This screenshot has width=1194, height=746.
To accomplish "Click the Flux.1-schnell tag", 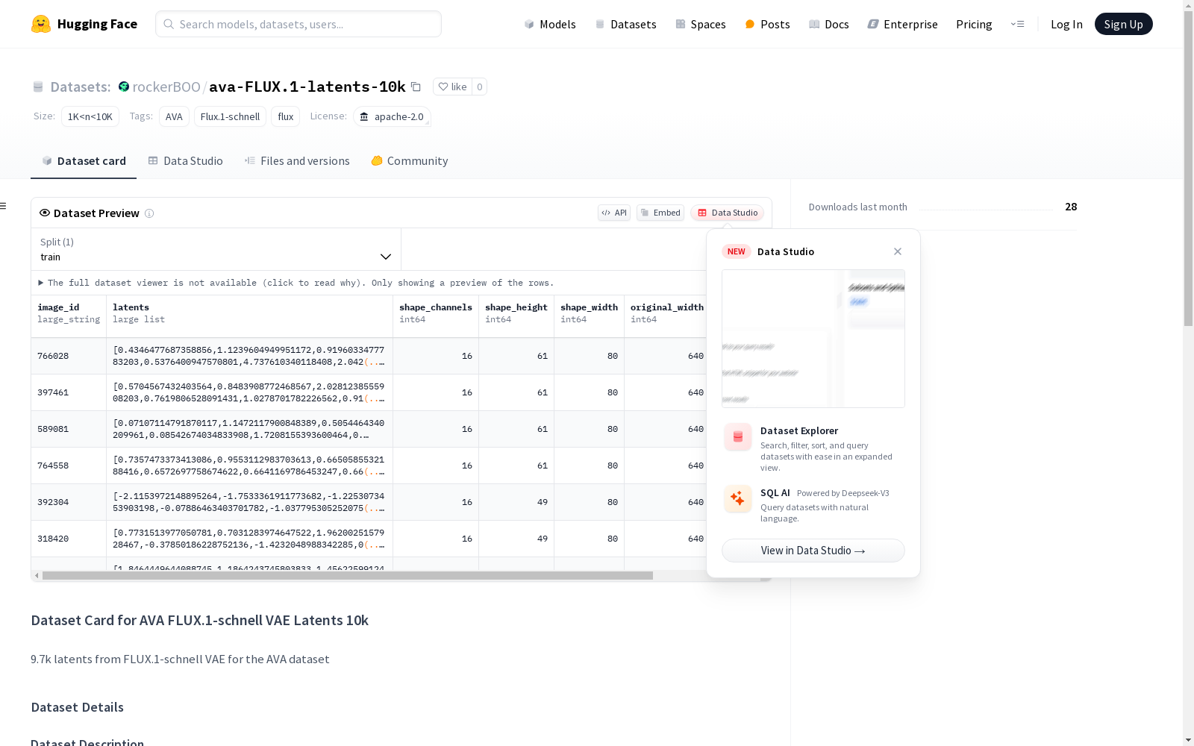I will [x=230, y=116].
